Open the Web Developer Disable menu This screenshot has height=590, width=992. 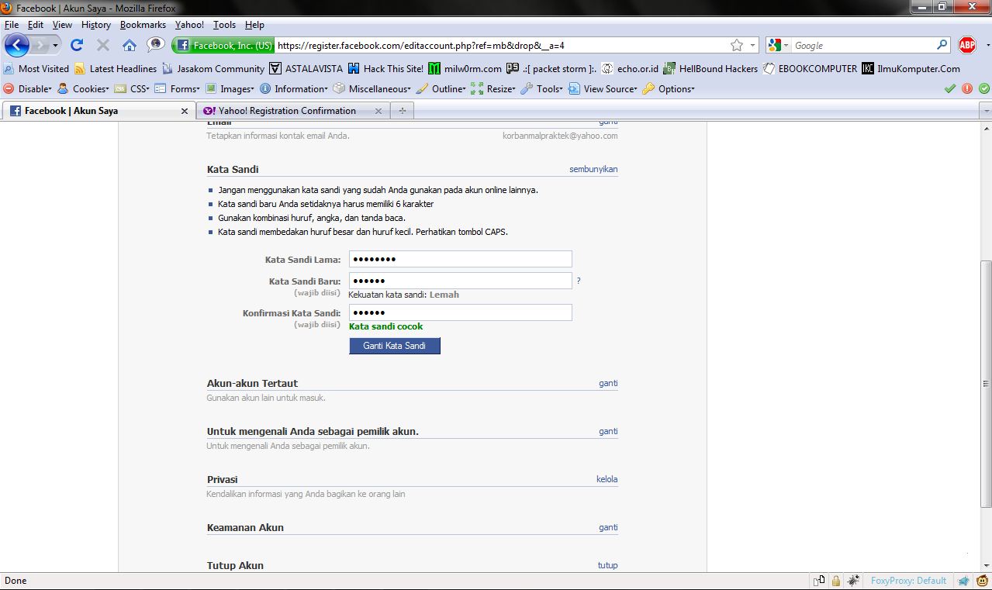pyautogui.click(x=28, y=88)
